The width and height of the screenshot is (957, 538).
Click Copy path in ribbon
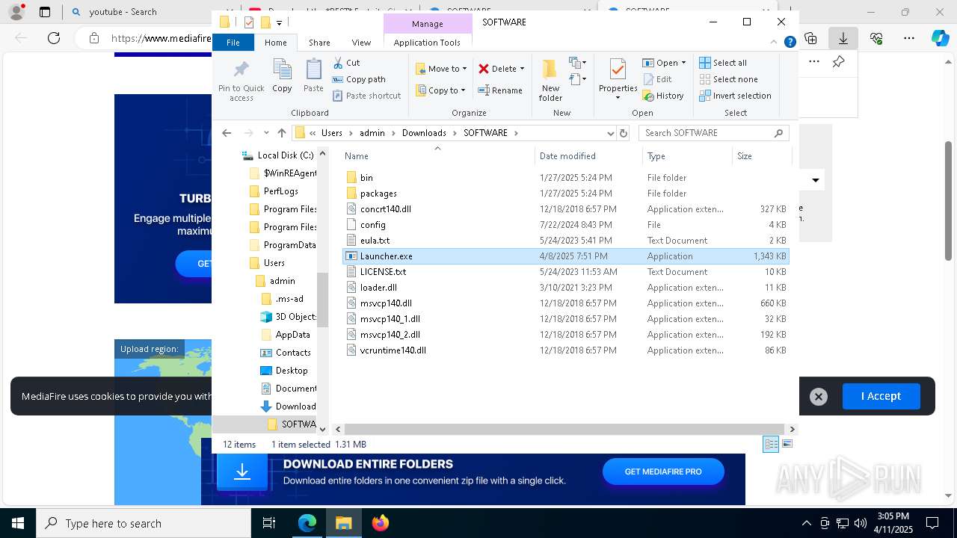pyautogui.click(x=359, y=79)
